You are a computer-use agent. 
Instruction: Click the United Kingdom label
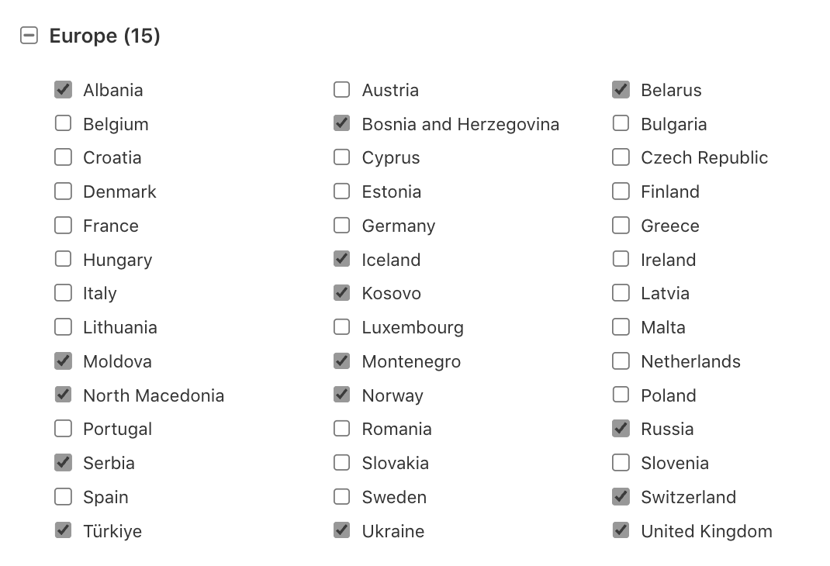coord(706,531)
